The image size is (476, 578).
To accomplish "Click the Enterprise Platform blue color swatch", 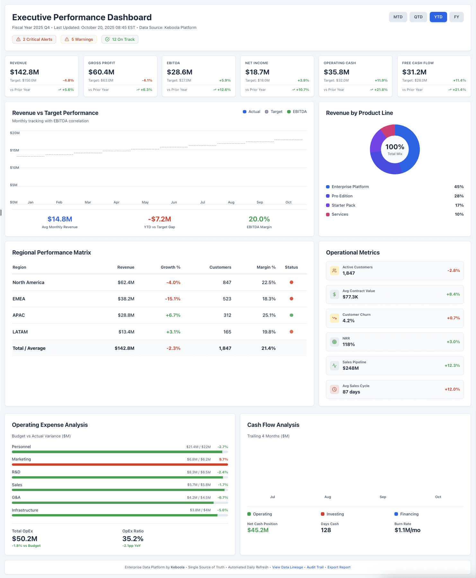I will point(328,187).
